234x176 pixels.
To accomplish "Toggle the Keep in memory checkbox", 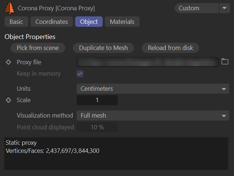I will (80, 74).
